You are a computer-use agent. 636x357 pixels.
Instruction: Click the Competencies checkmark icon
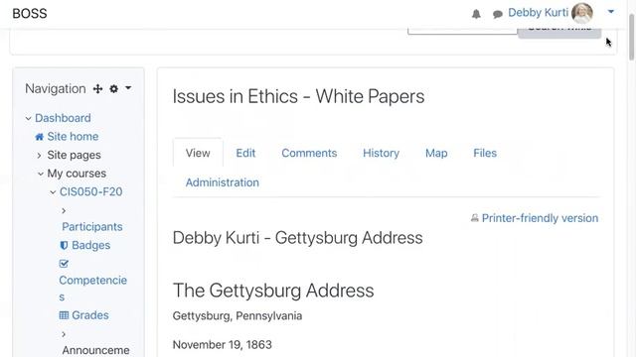coord(64,264)
